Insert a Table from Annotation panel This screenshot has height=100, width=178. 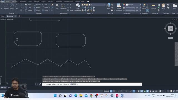click(x=70, y=11)
